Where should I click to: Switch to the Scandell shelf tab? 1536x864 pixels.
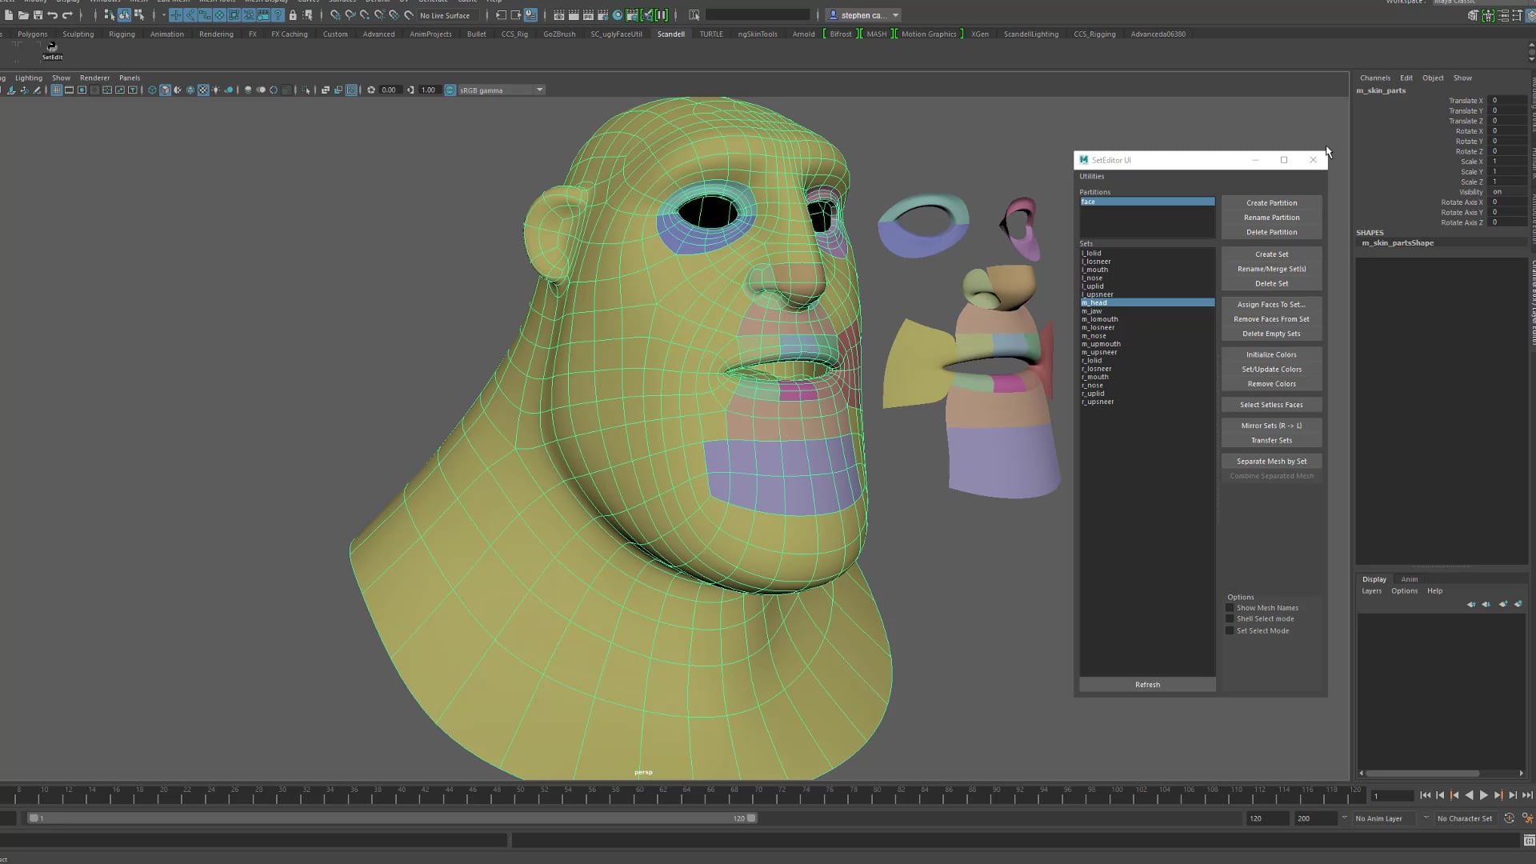point(671,34)
